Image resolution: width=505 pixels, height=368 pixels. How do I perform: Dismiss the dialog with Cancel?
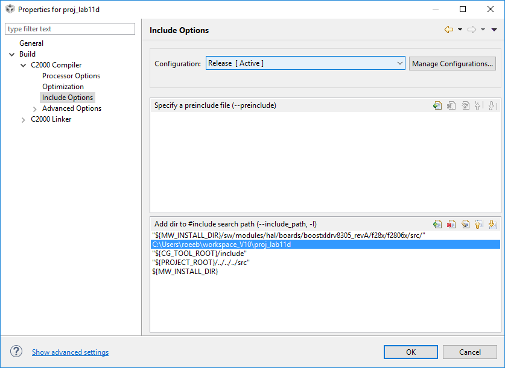click(469, 352)
